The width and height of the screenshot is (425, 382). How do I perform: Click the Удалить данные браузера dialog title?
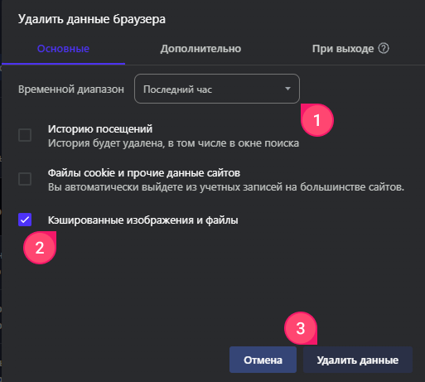point(92,19)
